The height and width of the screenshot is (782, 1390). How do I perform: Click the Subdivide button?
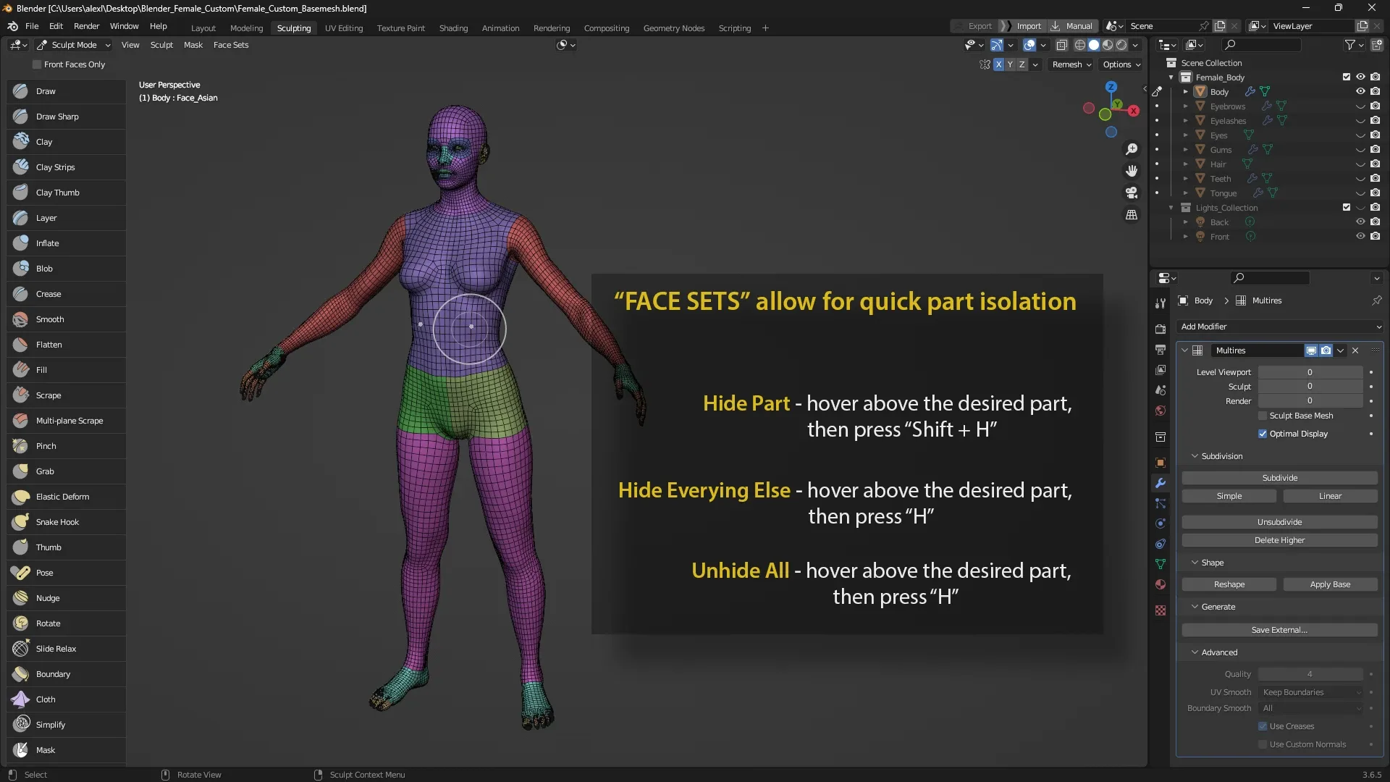pyautogui.click(x=1279, y=478)
